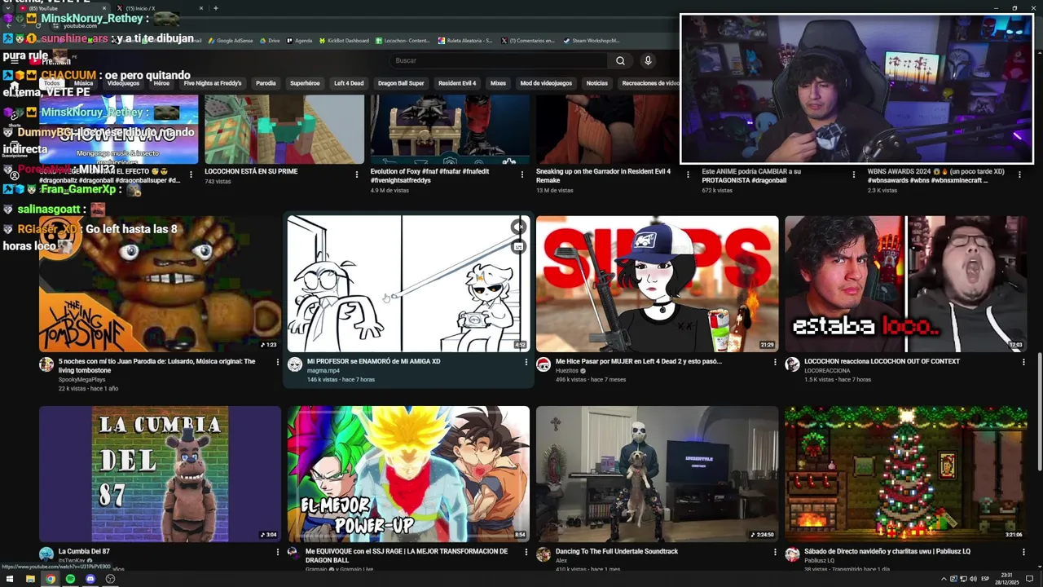The image size is (1043, 587).
Task: Open Dancing To The Full Undertale title
Action: click(x=617, y=551)
